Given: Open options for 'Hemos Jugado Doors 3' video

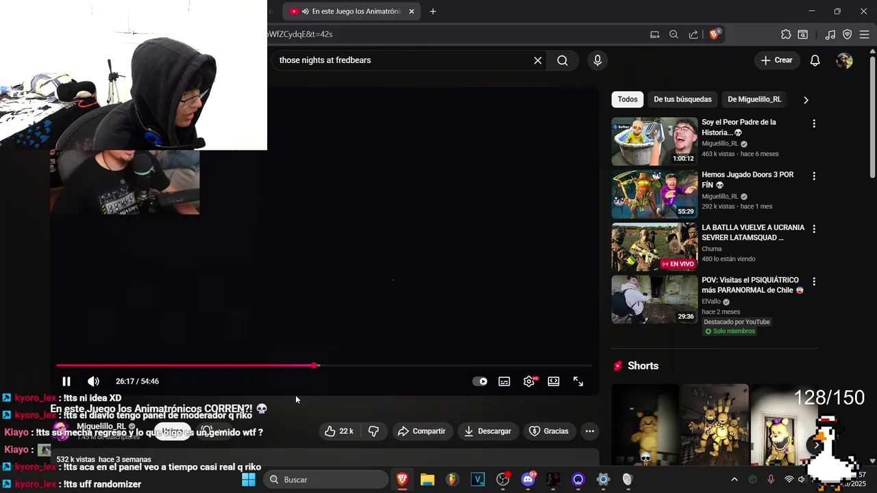Looking at the screenshot, I should [x=814, y=176].
